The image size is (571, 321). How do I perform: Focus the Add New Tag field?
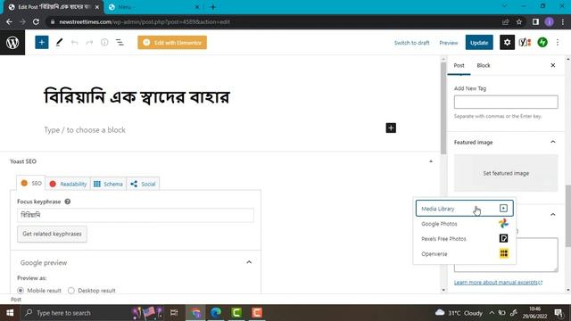point(506,102)
